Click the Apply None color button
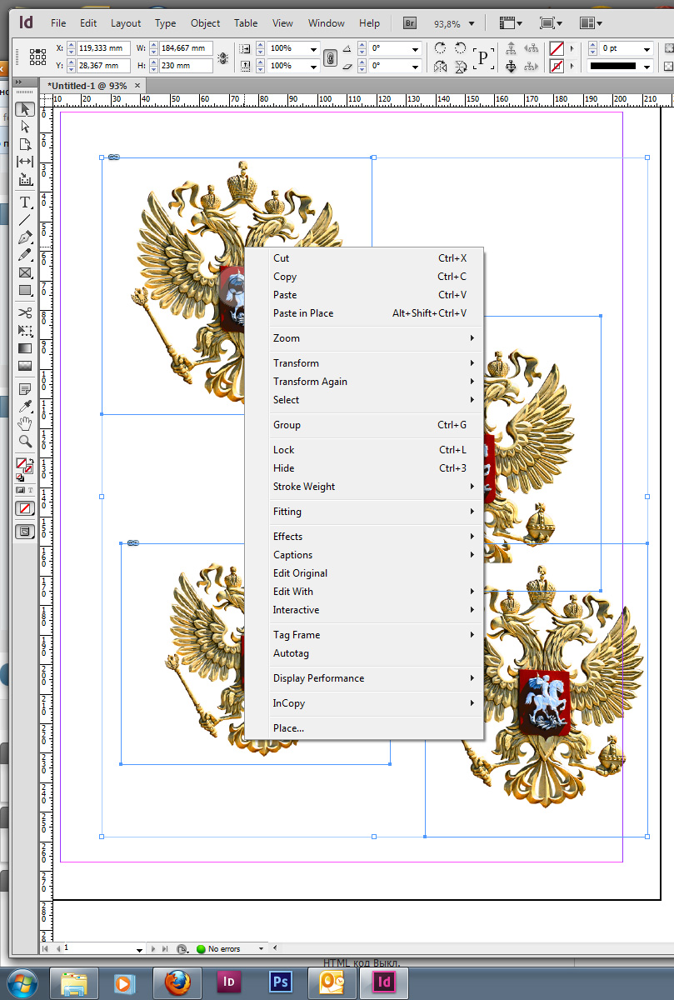Image resolution: width=674 pixels, height=1000 pixels. pos(25,507)
